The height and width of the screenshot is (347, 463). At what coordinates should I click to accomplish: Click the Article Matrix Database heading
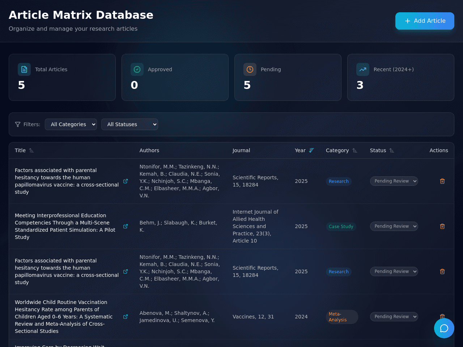pos(81,15)
